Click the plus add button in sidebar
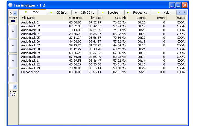Image resolution: width=199 pixels, height=126 pixels. 13,31
